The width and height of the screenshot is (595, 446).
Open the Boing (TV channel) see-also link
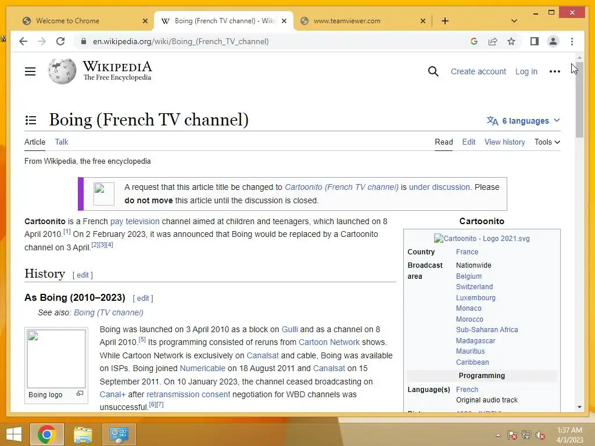point(109,312)
